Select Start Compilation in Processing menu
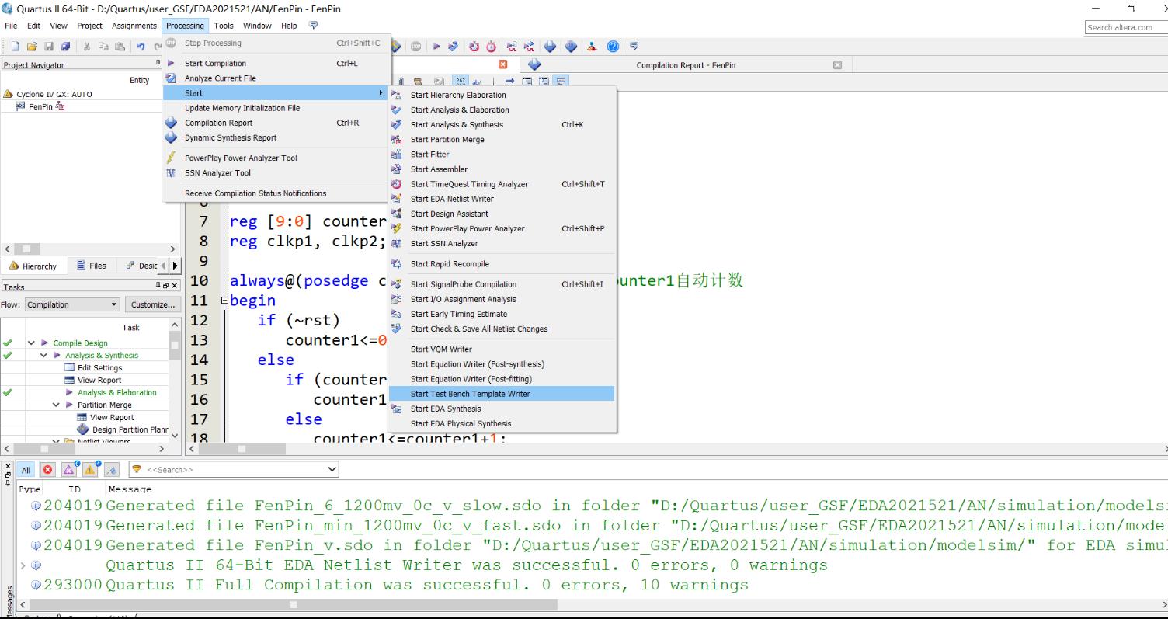1168x619 pixels. (276, 64)
